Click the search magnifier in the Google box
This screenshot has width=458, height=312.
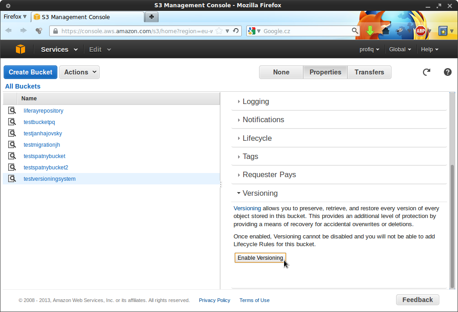point(355,30)
